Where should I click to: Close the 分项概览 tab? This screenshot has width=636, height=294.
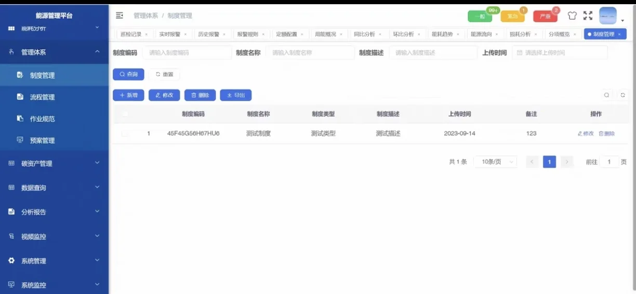[575, 35]
